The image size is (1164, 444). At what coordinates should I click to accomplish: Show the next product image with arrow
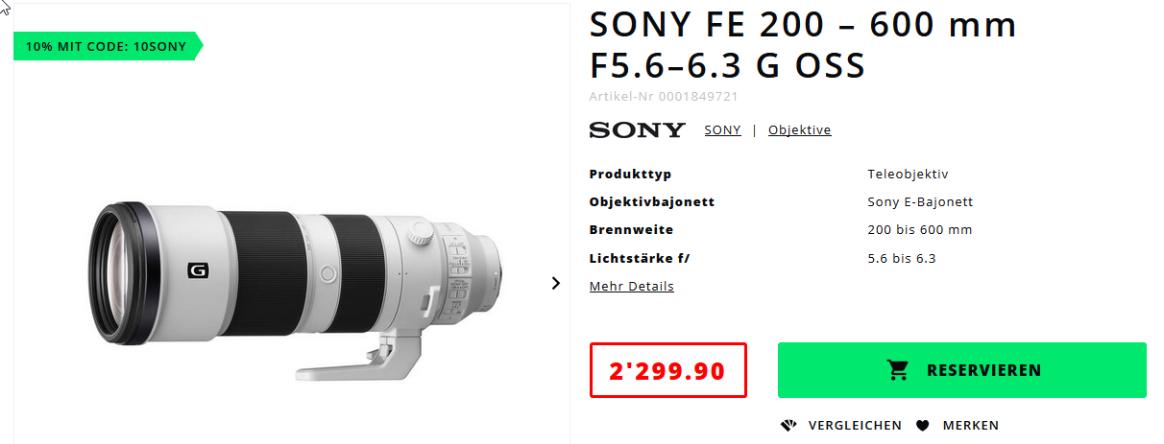[x=555, y=283]
